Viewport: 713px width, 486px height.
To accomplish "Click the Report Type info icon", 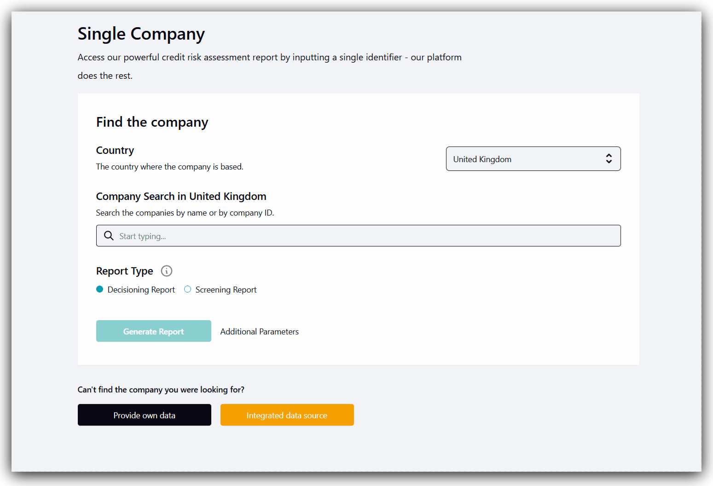I will coord(167,271).
